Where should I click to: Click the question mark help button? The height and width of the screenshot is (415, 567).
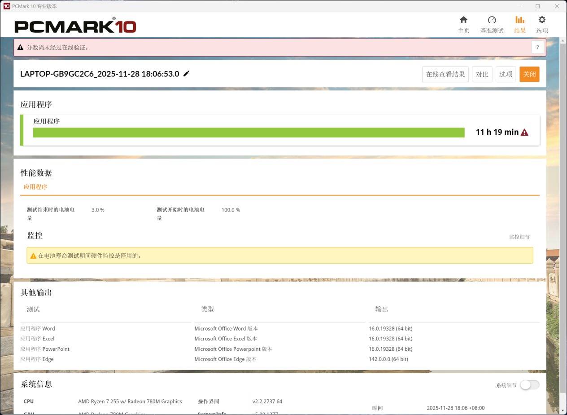click(537, 47)
